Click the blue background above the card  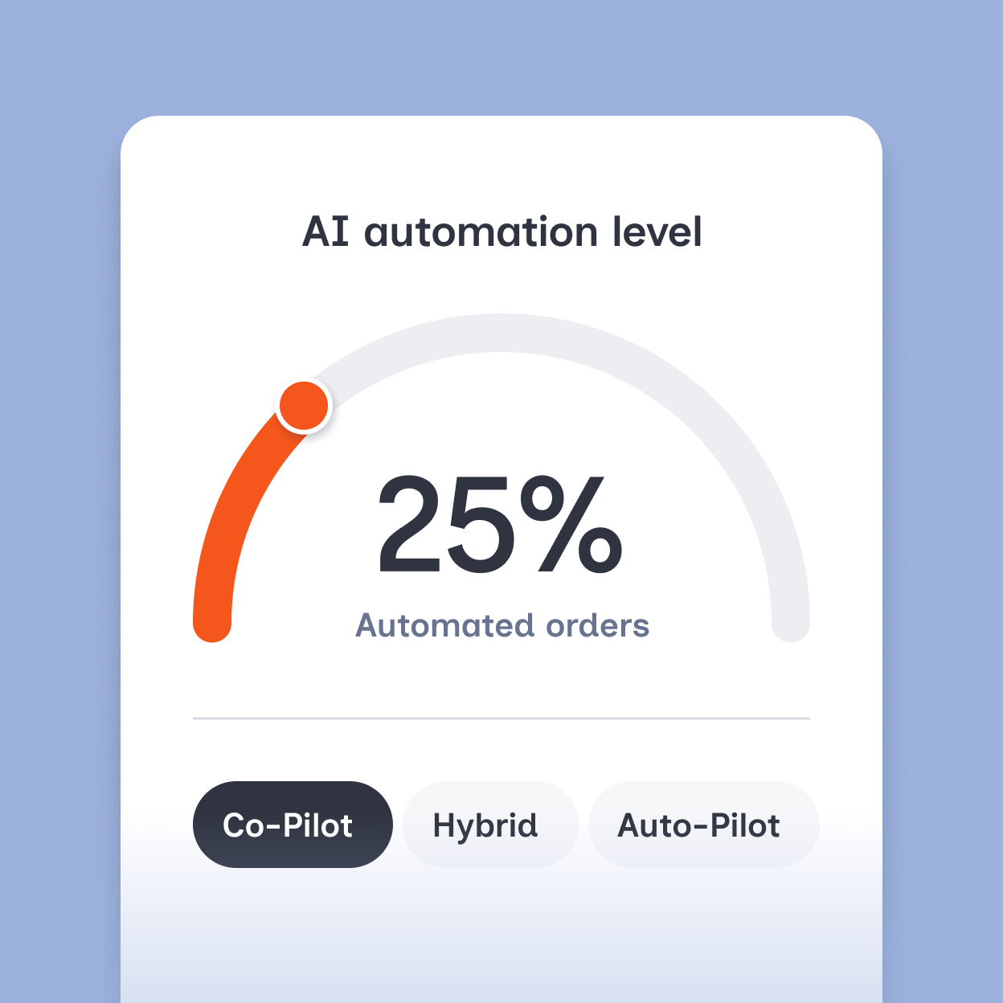[501, 56]
